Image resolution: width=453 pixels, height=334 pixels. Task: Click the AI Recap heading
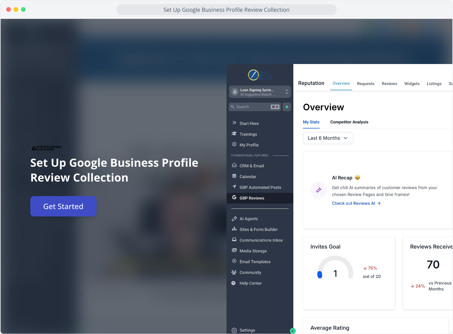[x=342, y=178]
